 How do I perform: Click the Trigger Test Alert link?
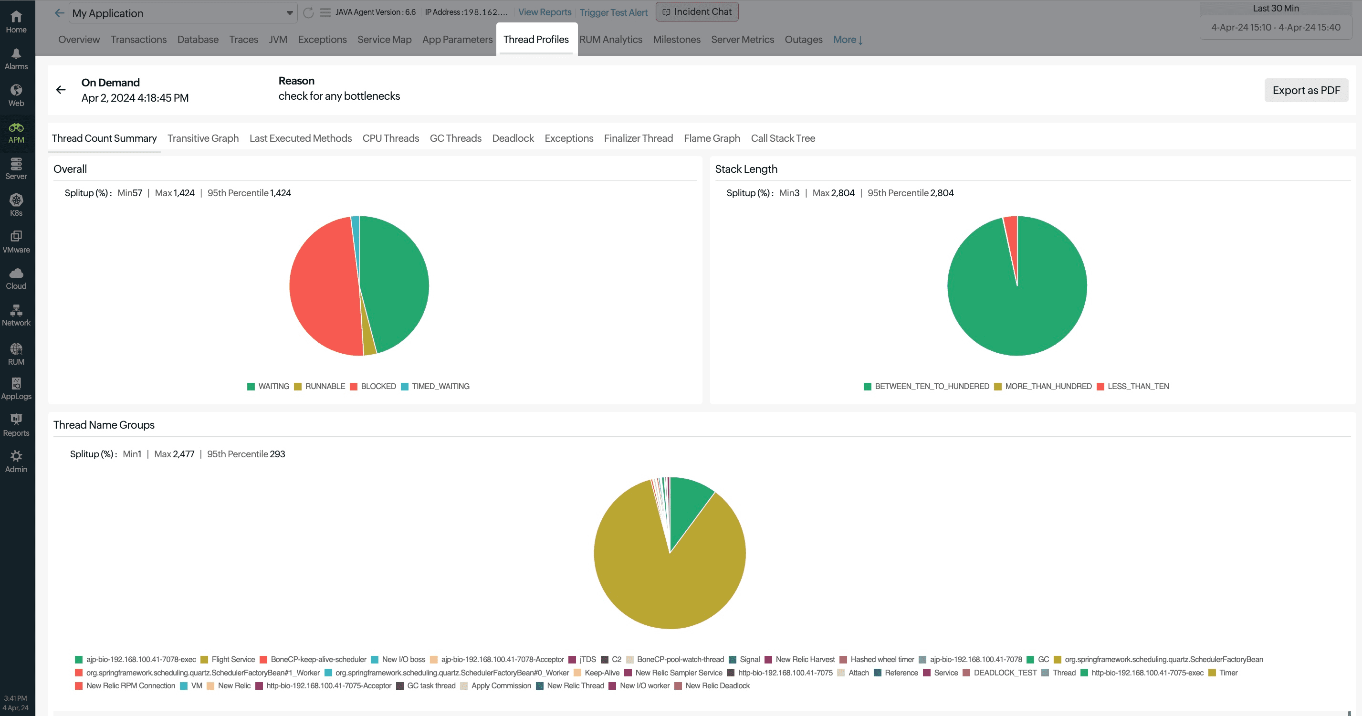pos(613,12)
